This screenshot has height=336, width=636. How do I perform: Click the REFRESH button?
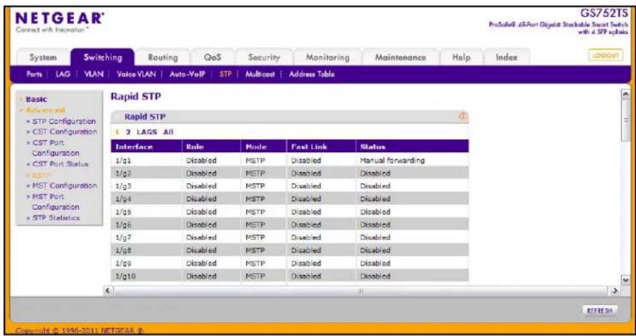[x=600, y=311]
